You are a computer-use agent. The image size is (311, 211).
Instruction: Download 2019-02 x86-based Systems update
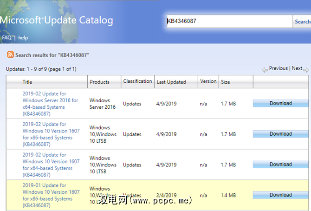[280, 134]
